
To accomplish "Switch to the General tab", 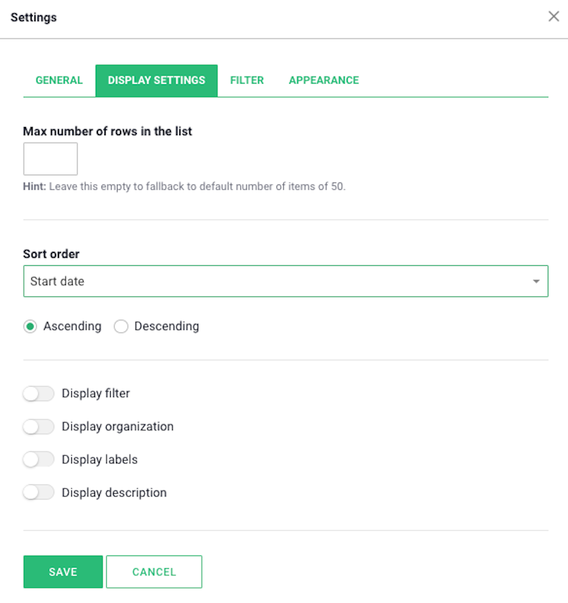I will point(59,80).
